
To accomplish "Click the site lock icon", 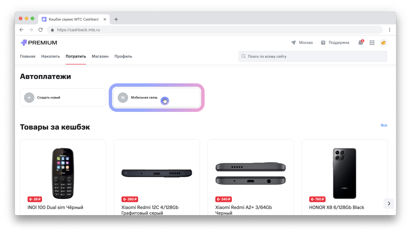I will tap(52, 30).
